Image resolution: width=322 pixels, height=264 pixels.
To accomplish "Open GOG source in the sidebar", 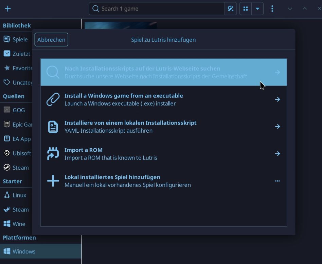I will (19, 110).
